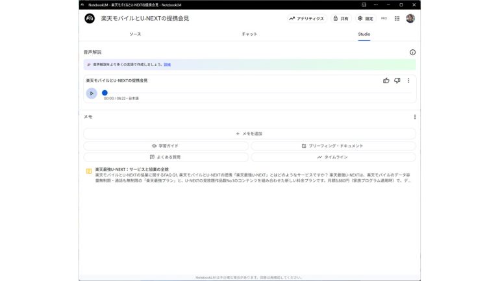This screenshot has height=281, width=500.
Task: Give thumbs up to the audio overview
Action: (386, 80)
